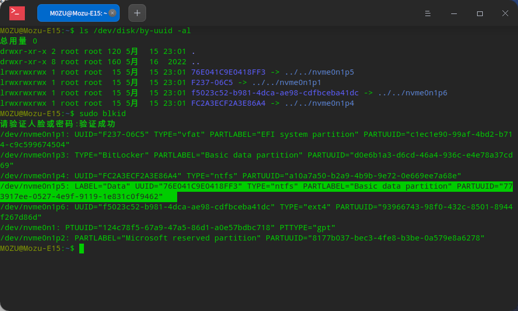Click the 总用量 0 output line
The width and height of the screenshot is (518, 311).
(18, 40)
